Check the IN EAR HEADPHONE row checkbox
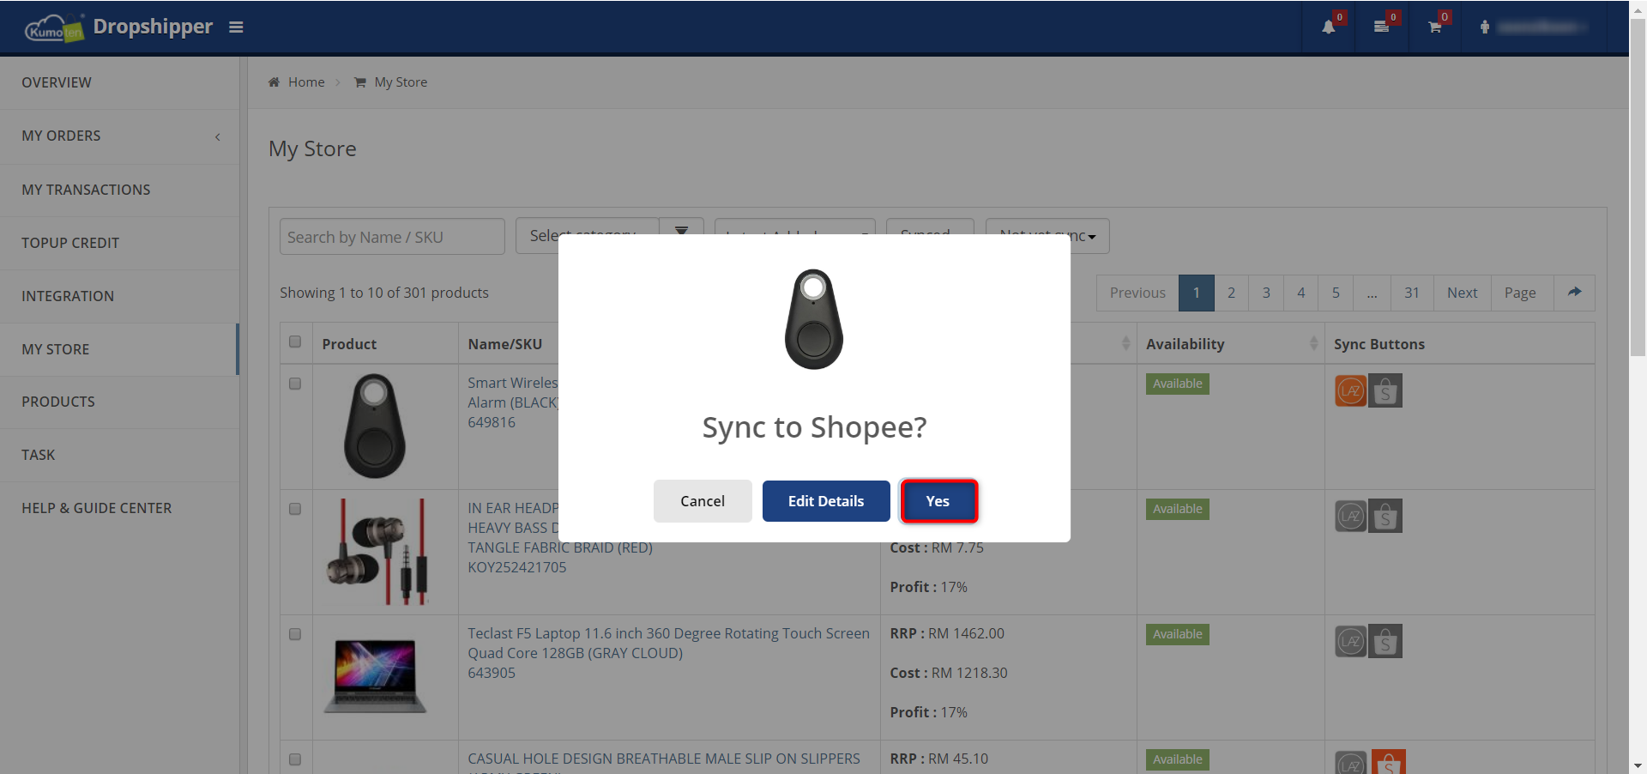Screen dimensions: 1647x774 (295, 509)
